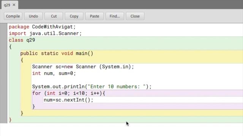Viewport: 243px width, 136px height.
Task: Click the for loop header line
Action: 68,93
